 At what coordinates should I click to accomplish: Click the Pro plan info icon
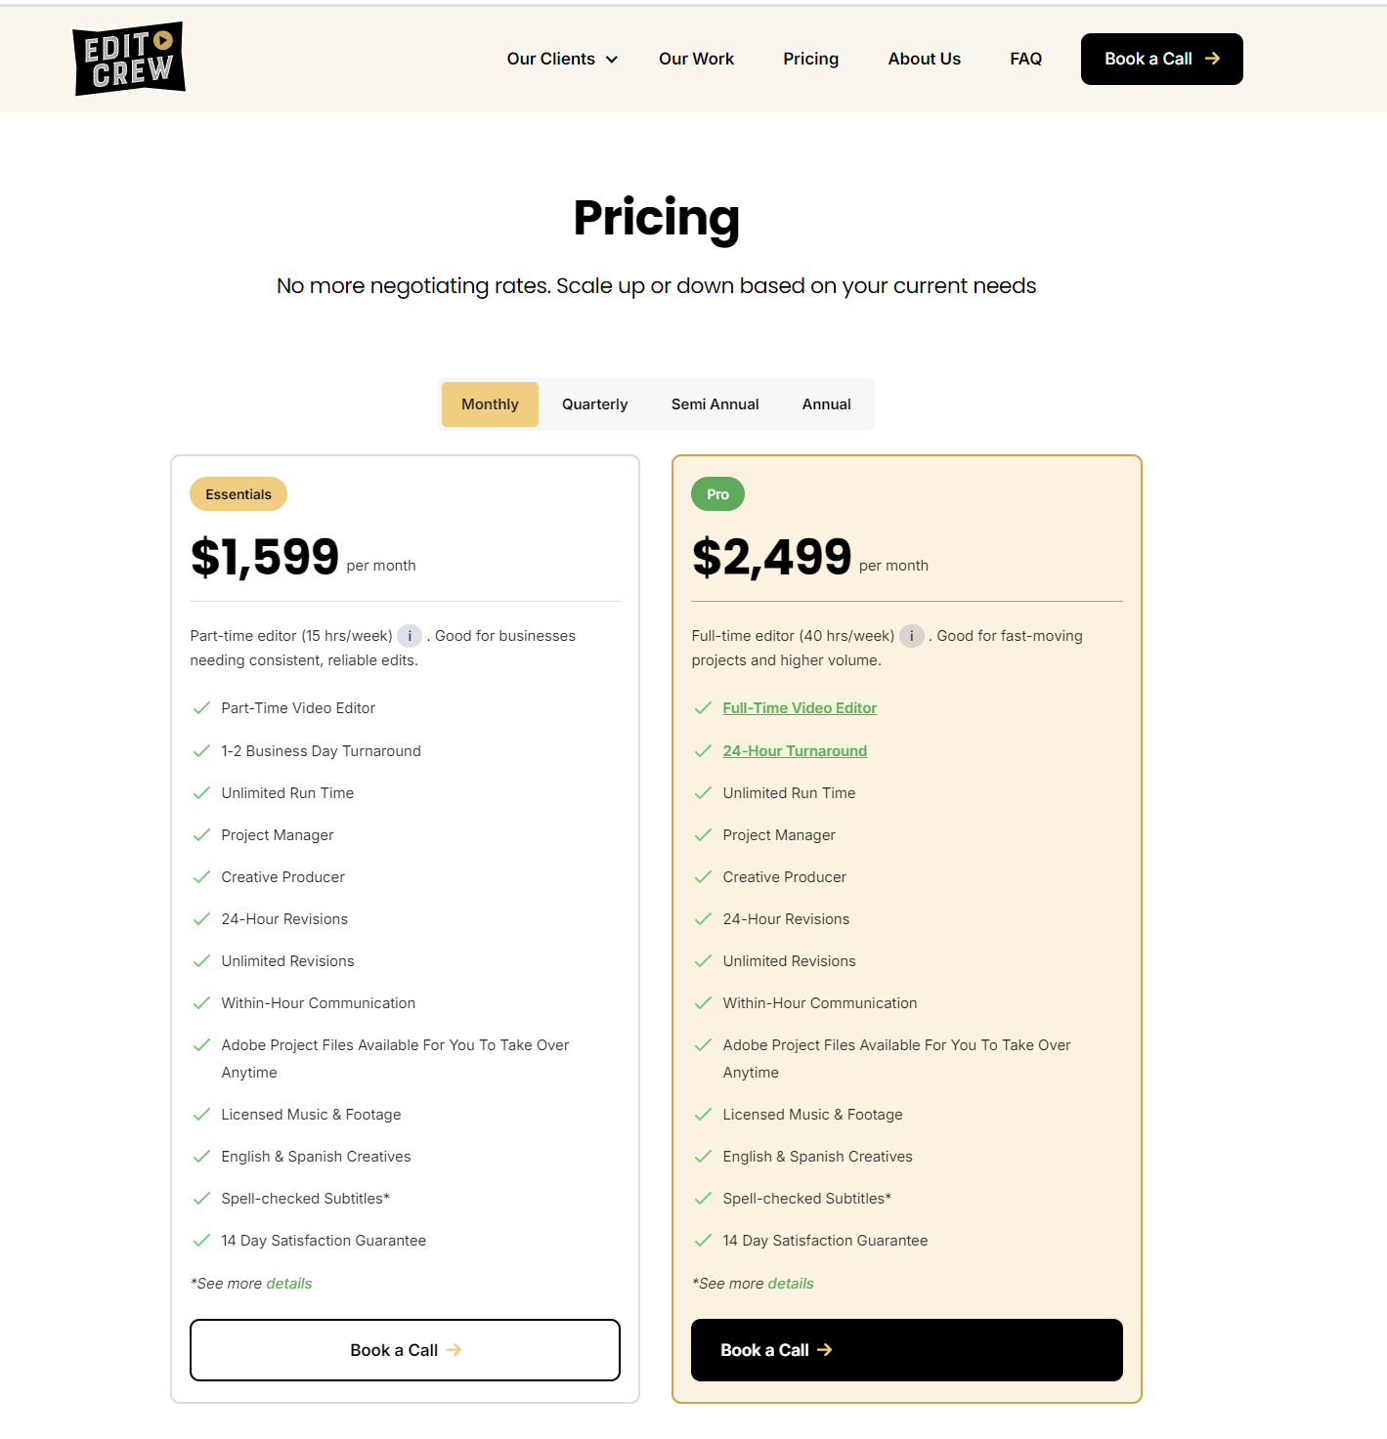point(911,636)
